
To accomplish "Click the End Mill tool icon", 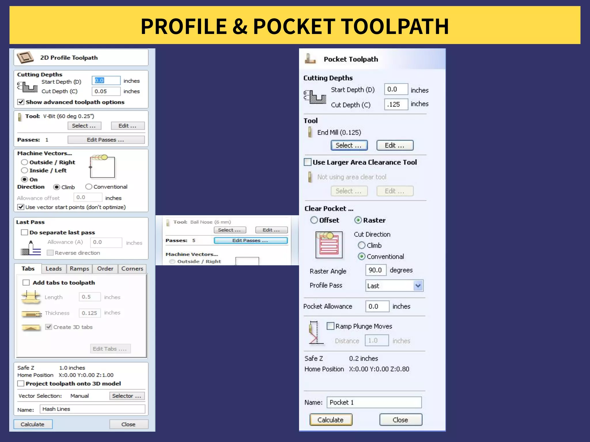I will pos(310,132).
